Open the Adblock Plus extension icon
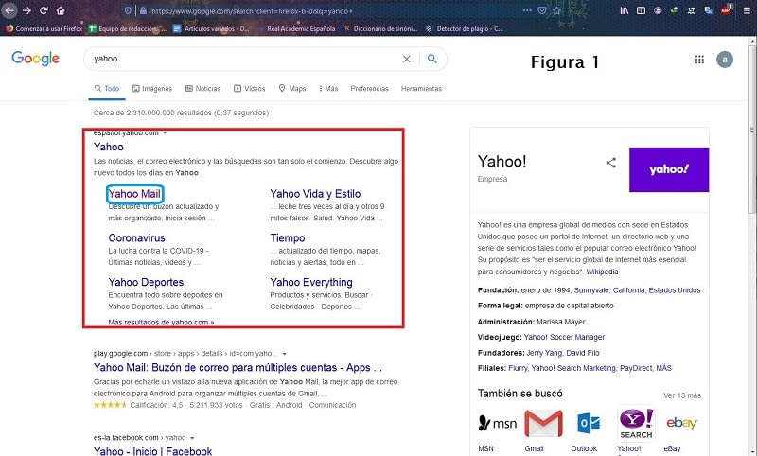Viewport: 757px width, 456px height. [x=726, y=9]
